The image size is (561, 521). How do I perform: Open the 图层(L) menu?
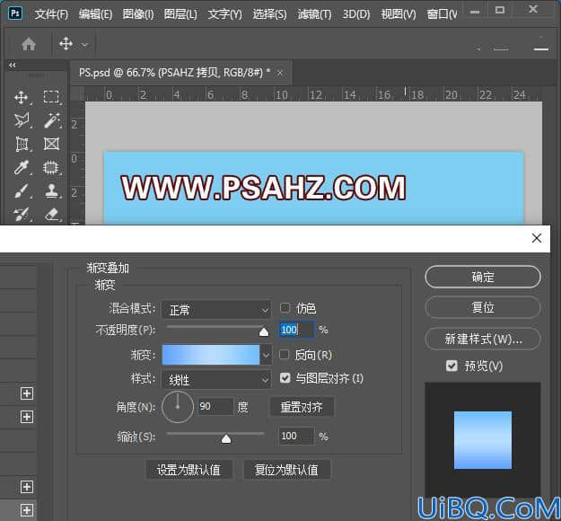[180, 14]
